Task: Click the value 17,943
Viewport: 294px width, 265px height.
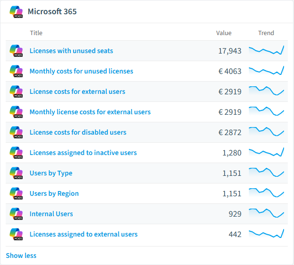Action: pyautogui.click(x=230, y=51)
